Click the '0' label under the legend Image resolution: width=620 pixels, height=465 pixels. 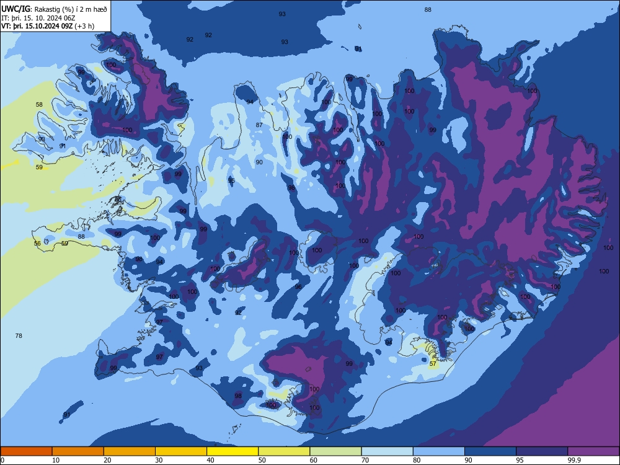pos(2,460)
